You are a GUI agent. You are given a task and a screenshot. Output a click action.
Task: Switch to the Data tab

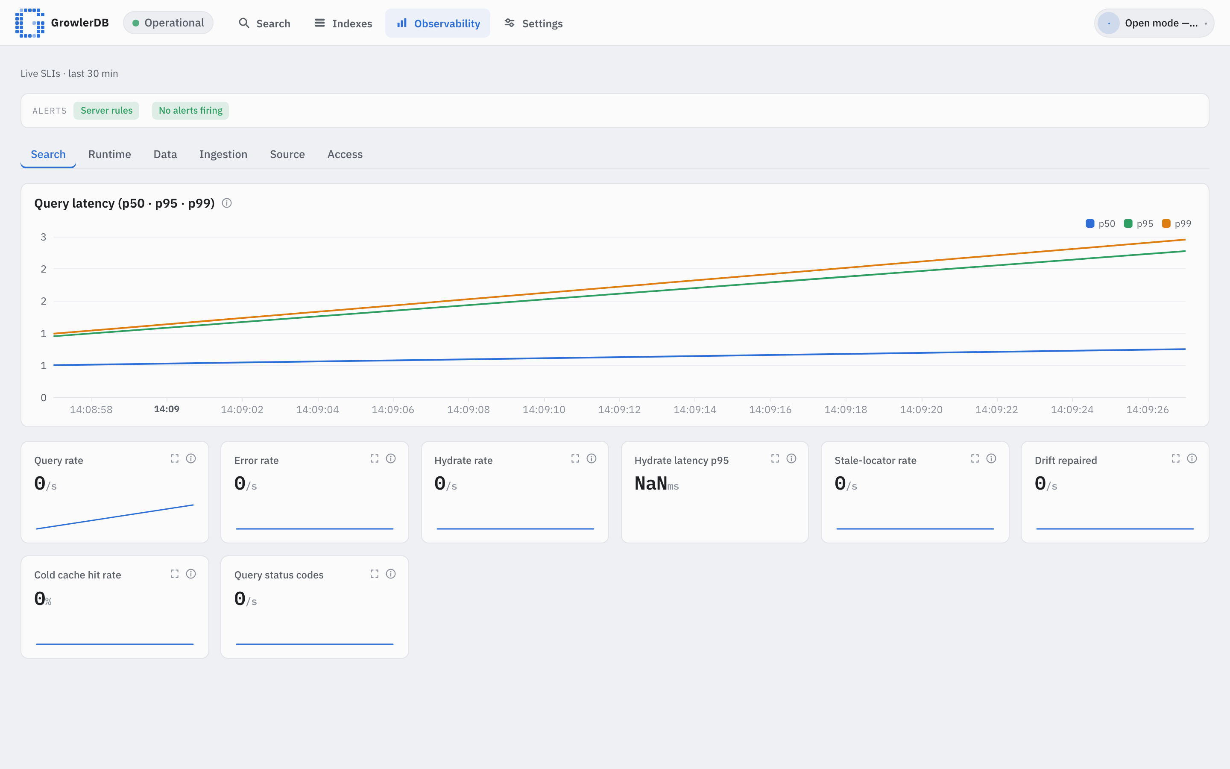(165, 154)
